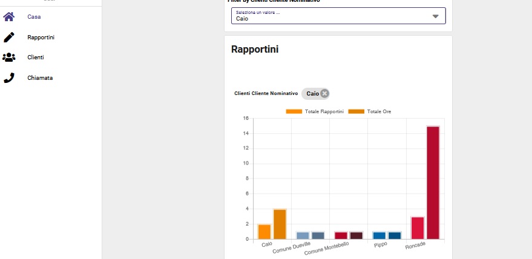
Task: Click Caio's Totale Rapportini bar
Action: tap(264, 232)
